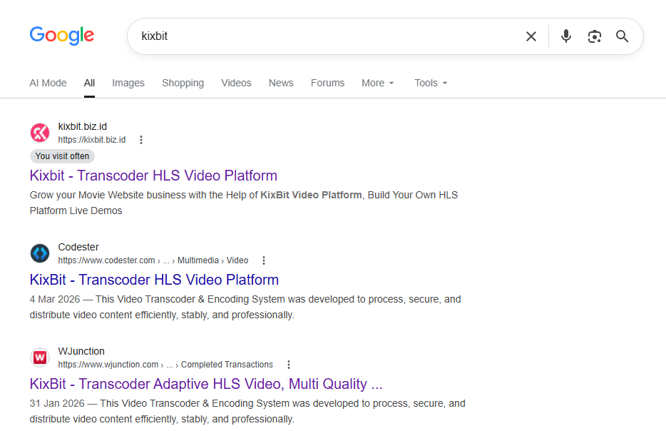Open search by image camera icon
Image resolution: width=666 pixels, height=431 pixels.
(594, 36)
